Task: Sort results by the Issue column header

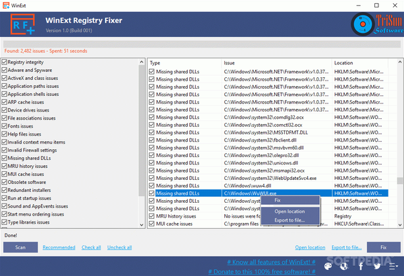Action: [x=277, y=63]
